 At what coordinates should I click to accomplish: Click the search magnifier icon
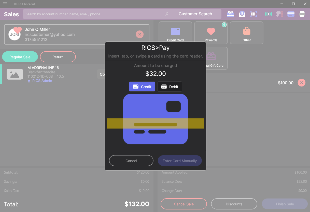(x=167, y=14)
